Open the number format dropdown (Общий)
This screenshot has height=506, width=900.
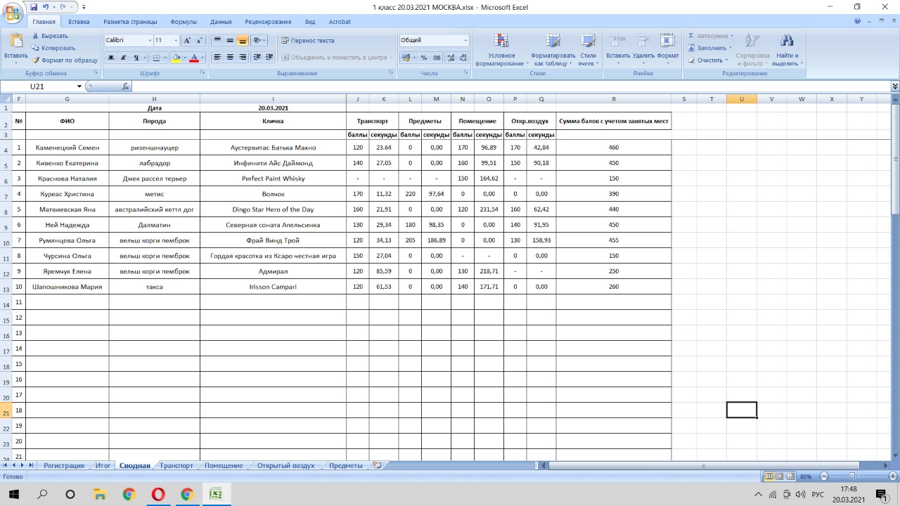point(465,41)
